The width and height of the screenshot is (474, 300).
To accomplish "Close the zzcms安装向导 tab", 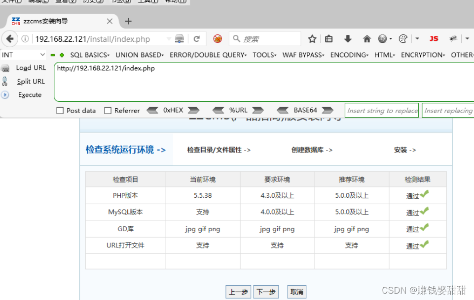I will pos(109,21).
